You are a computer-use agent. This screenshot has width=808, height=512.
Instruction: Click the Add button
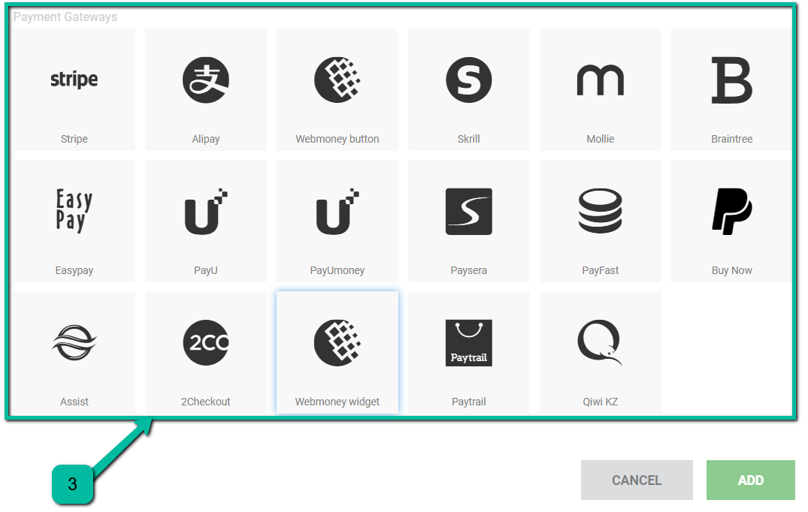coord(750,480)
